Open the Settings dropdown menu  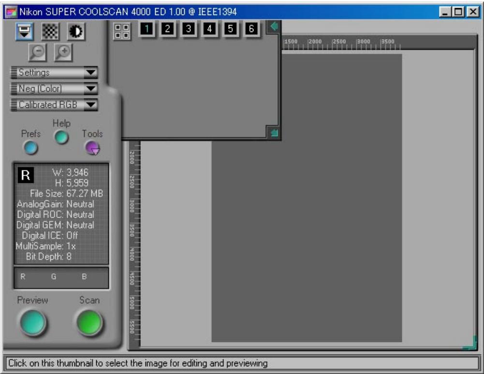pyautogui.click(x=54, y=73)
